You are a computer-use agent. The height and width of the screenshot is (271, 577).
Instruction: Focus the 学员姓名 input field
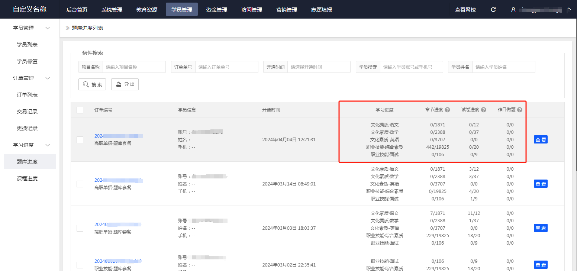click(x=503, y=67)
